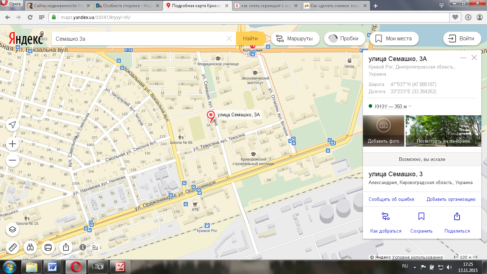Open the volume control in tray
Screen dimensions: 487x274
449,267
